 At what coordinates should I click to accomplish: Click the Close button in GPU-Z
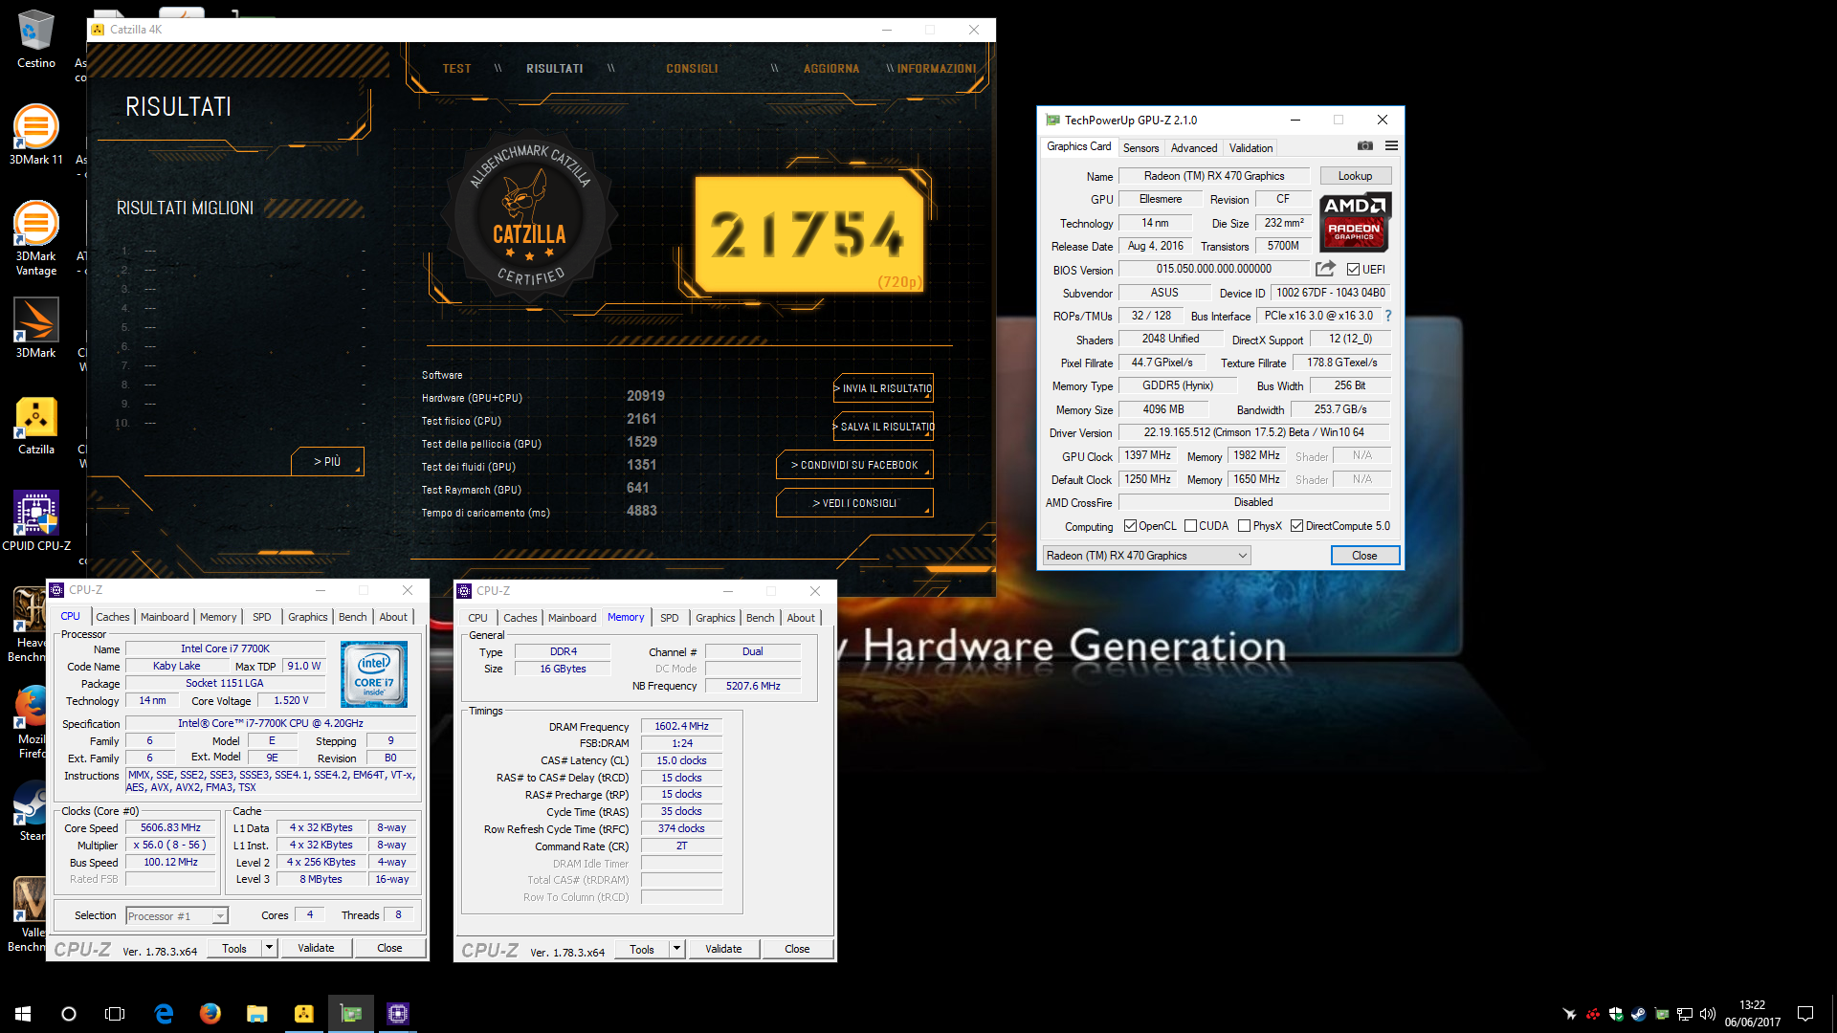click(x=1364, y=556)
